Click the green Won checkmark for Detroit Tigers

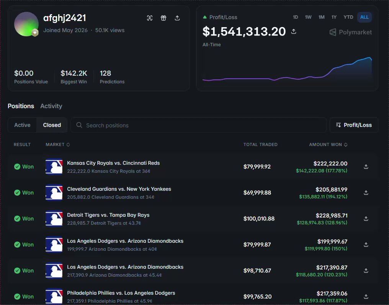pyautogui.click(x=17, y=219)
